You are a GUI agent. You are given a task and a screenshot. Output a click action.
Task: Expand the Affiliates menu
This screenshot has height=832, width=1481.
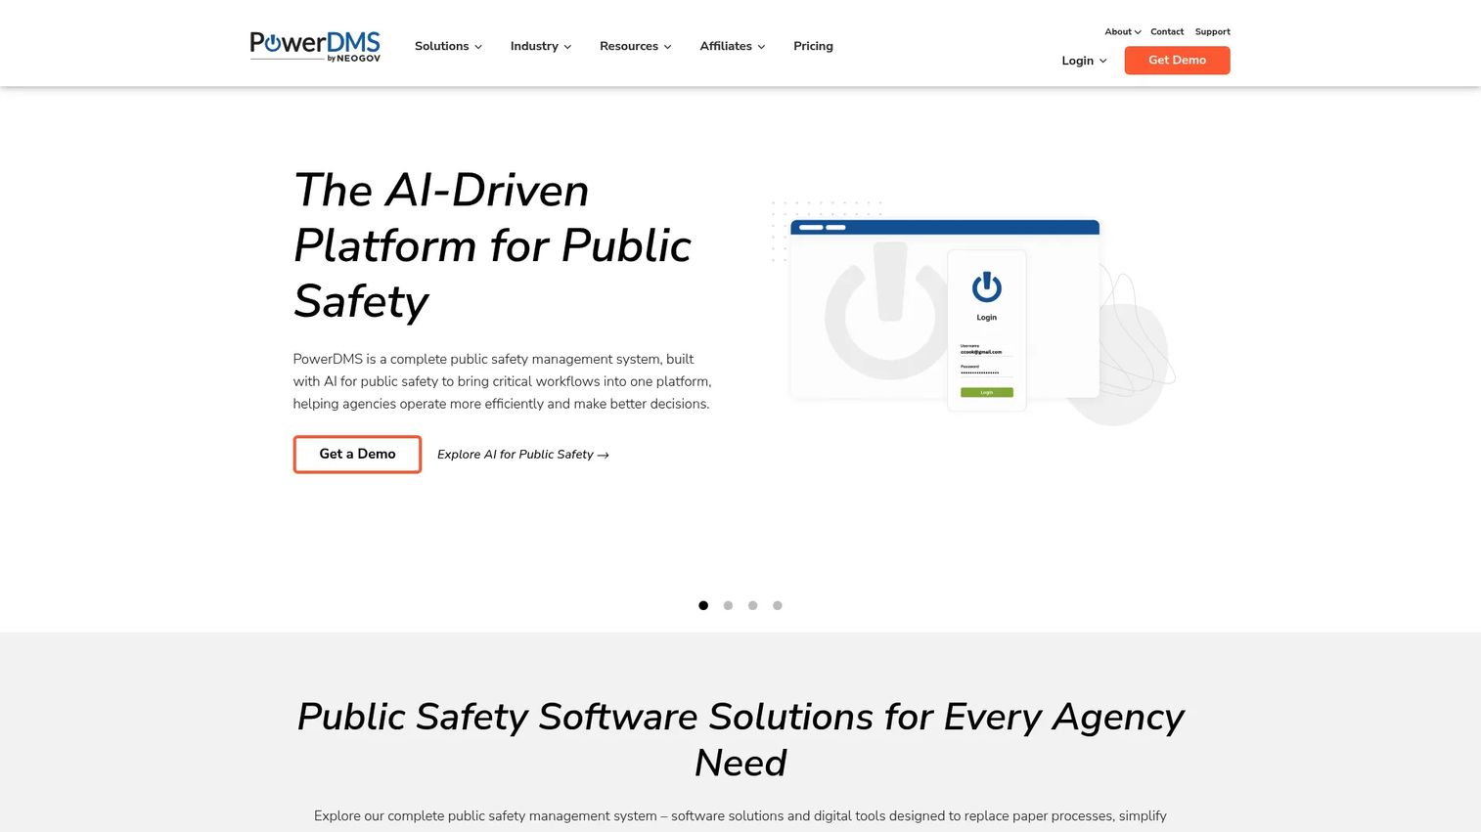pyautogui.click(x=733, y=46)
